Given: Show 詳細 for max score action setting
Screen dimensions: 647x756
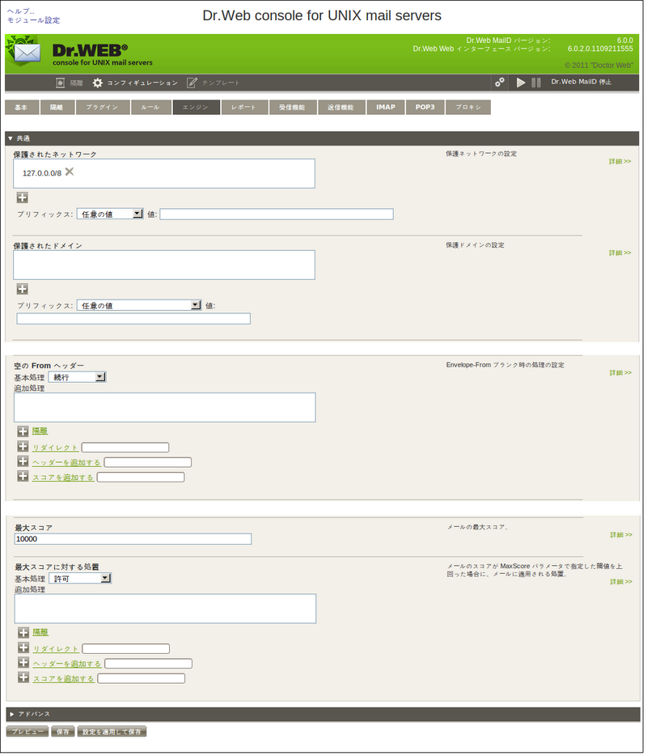Looking at the screenshot, I should pyautogui.click(x=621, y=582).
